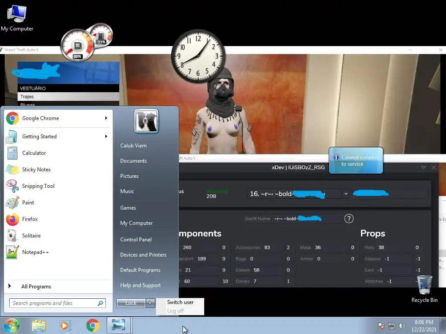Viewport: 446px width, 334px height.
Task: Click the Mask value 36
Action: (x=318, y=247)
